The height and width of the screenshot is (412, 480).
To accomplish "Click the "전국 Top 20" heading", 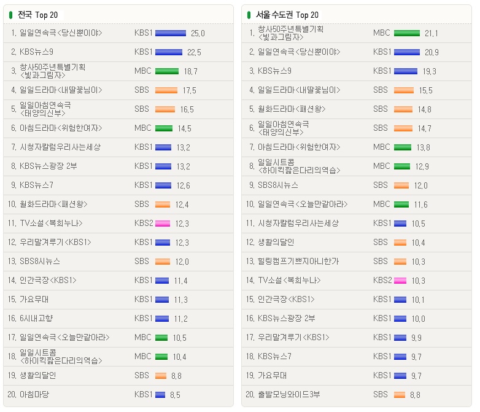I will tap(37, 15).
